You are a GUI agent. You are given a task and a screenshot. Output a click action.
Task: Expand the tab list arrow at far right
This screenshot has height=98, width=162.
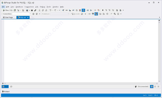click(159, 17)
